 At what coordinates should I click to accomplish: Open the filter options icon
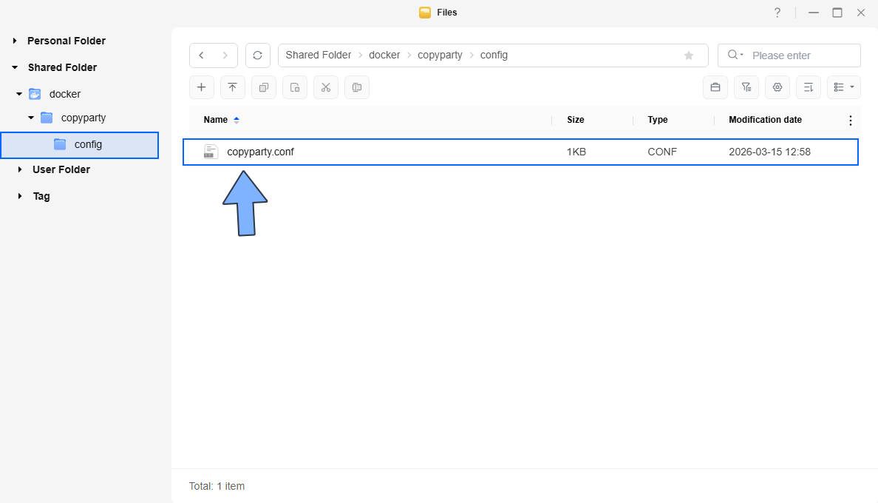pos(746,87)
